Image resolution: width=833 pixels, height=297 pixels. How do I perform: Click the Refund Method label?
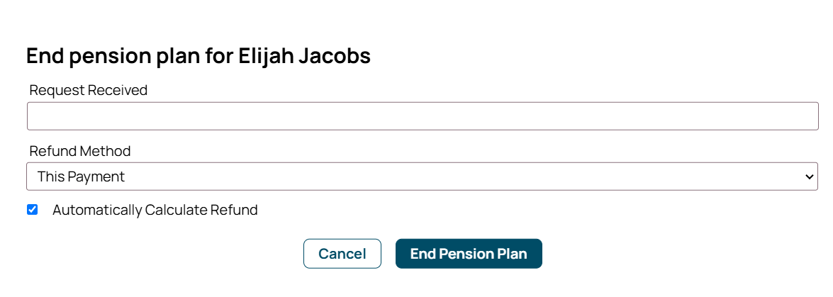point(80,151)
